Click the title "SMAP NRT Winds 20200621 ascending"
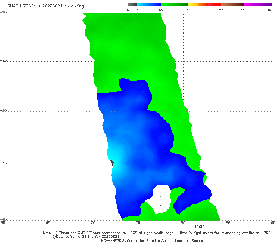Image resolution: width=276 pixels, height=243 pixels. coord(46,6)
